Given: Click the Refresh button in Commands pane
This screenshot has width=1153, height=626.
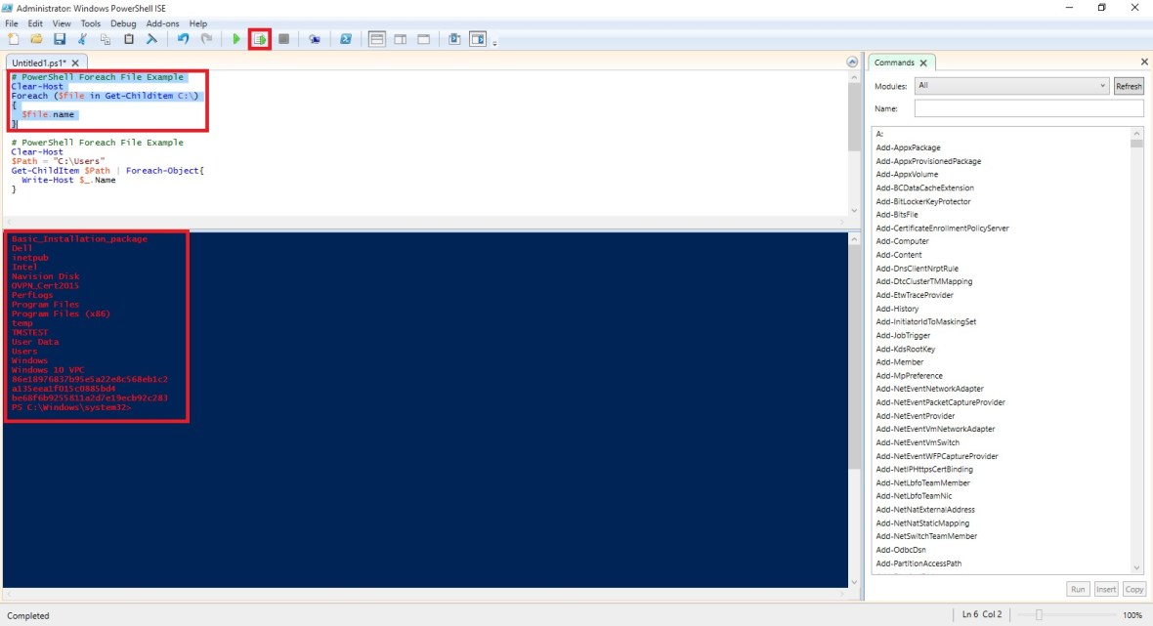Looking at the screenshot, I should (x=1129, y=86).
